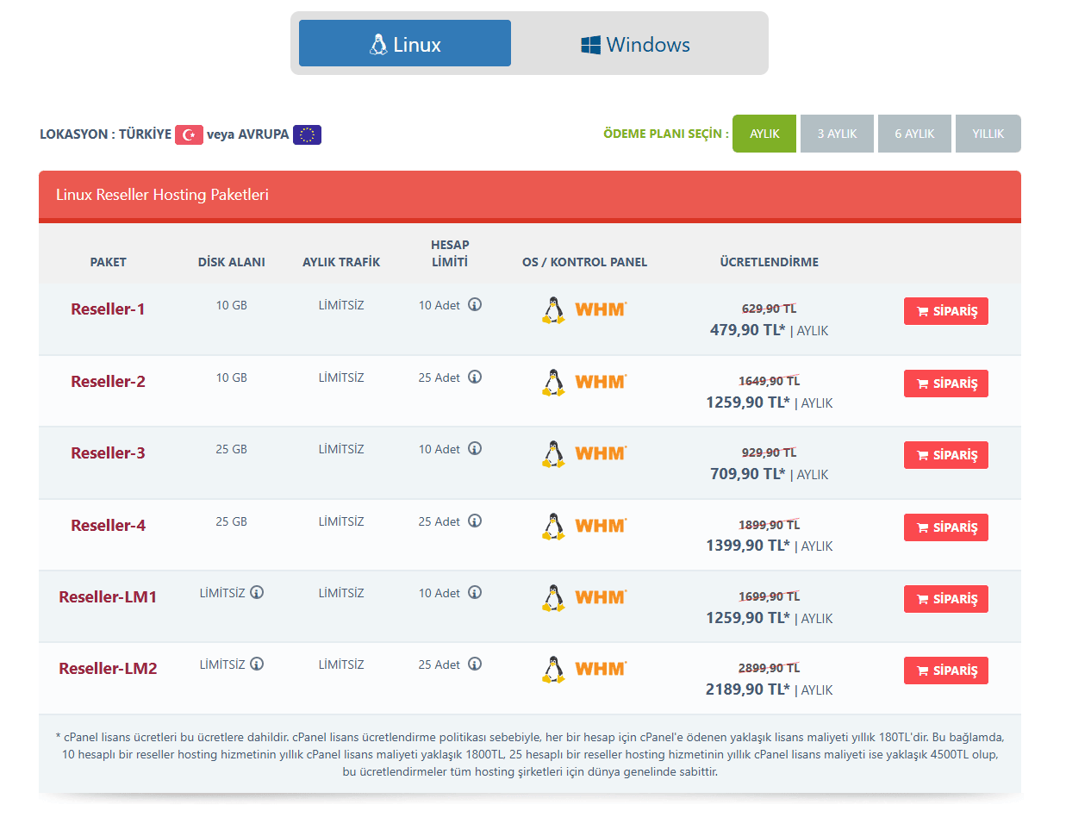Order the Reseller-1 package via SİPARİŞ
Image resolution: width=1066 pixels, height=836 pixels.
[x=945, y=311]
